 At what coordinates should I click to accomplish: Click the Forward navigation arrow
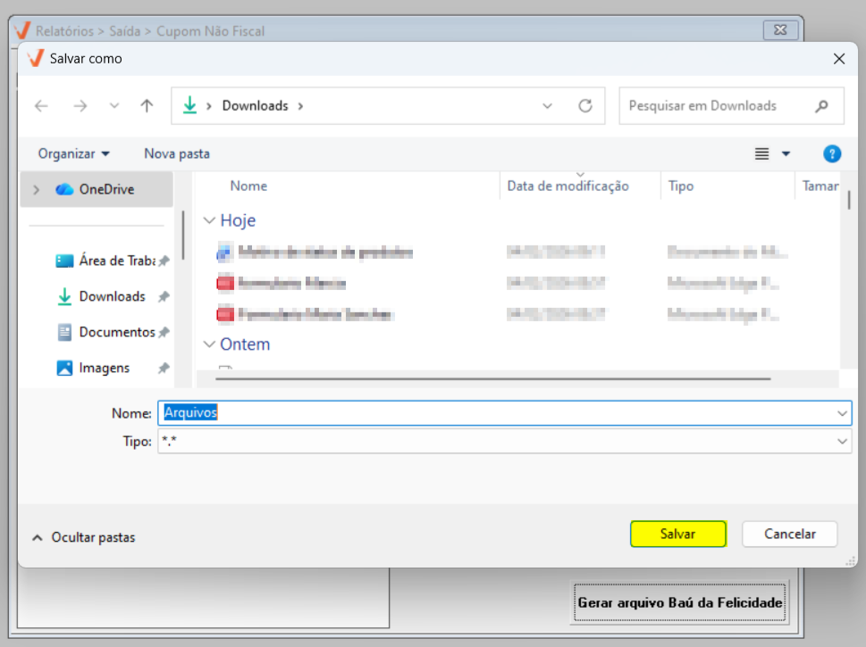80,105
